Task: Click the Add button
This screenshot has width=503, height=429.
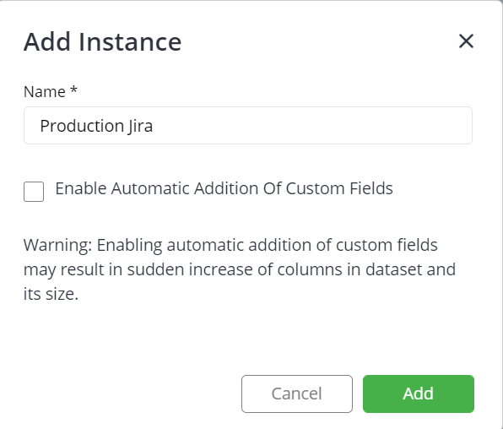Action: [x=419, y=394]
